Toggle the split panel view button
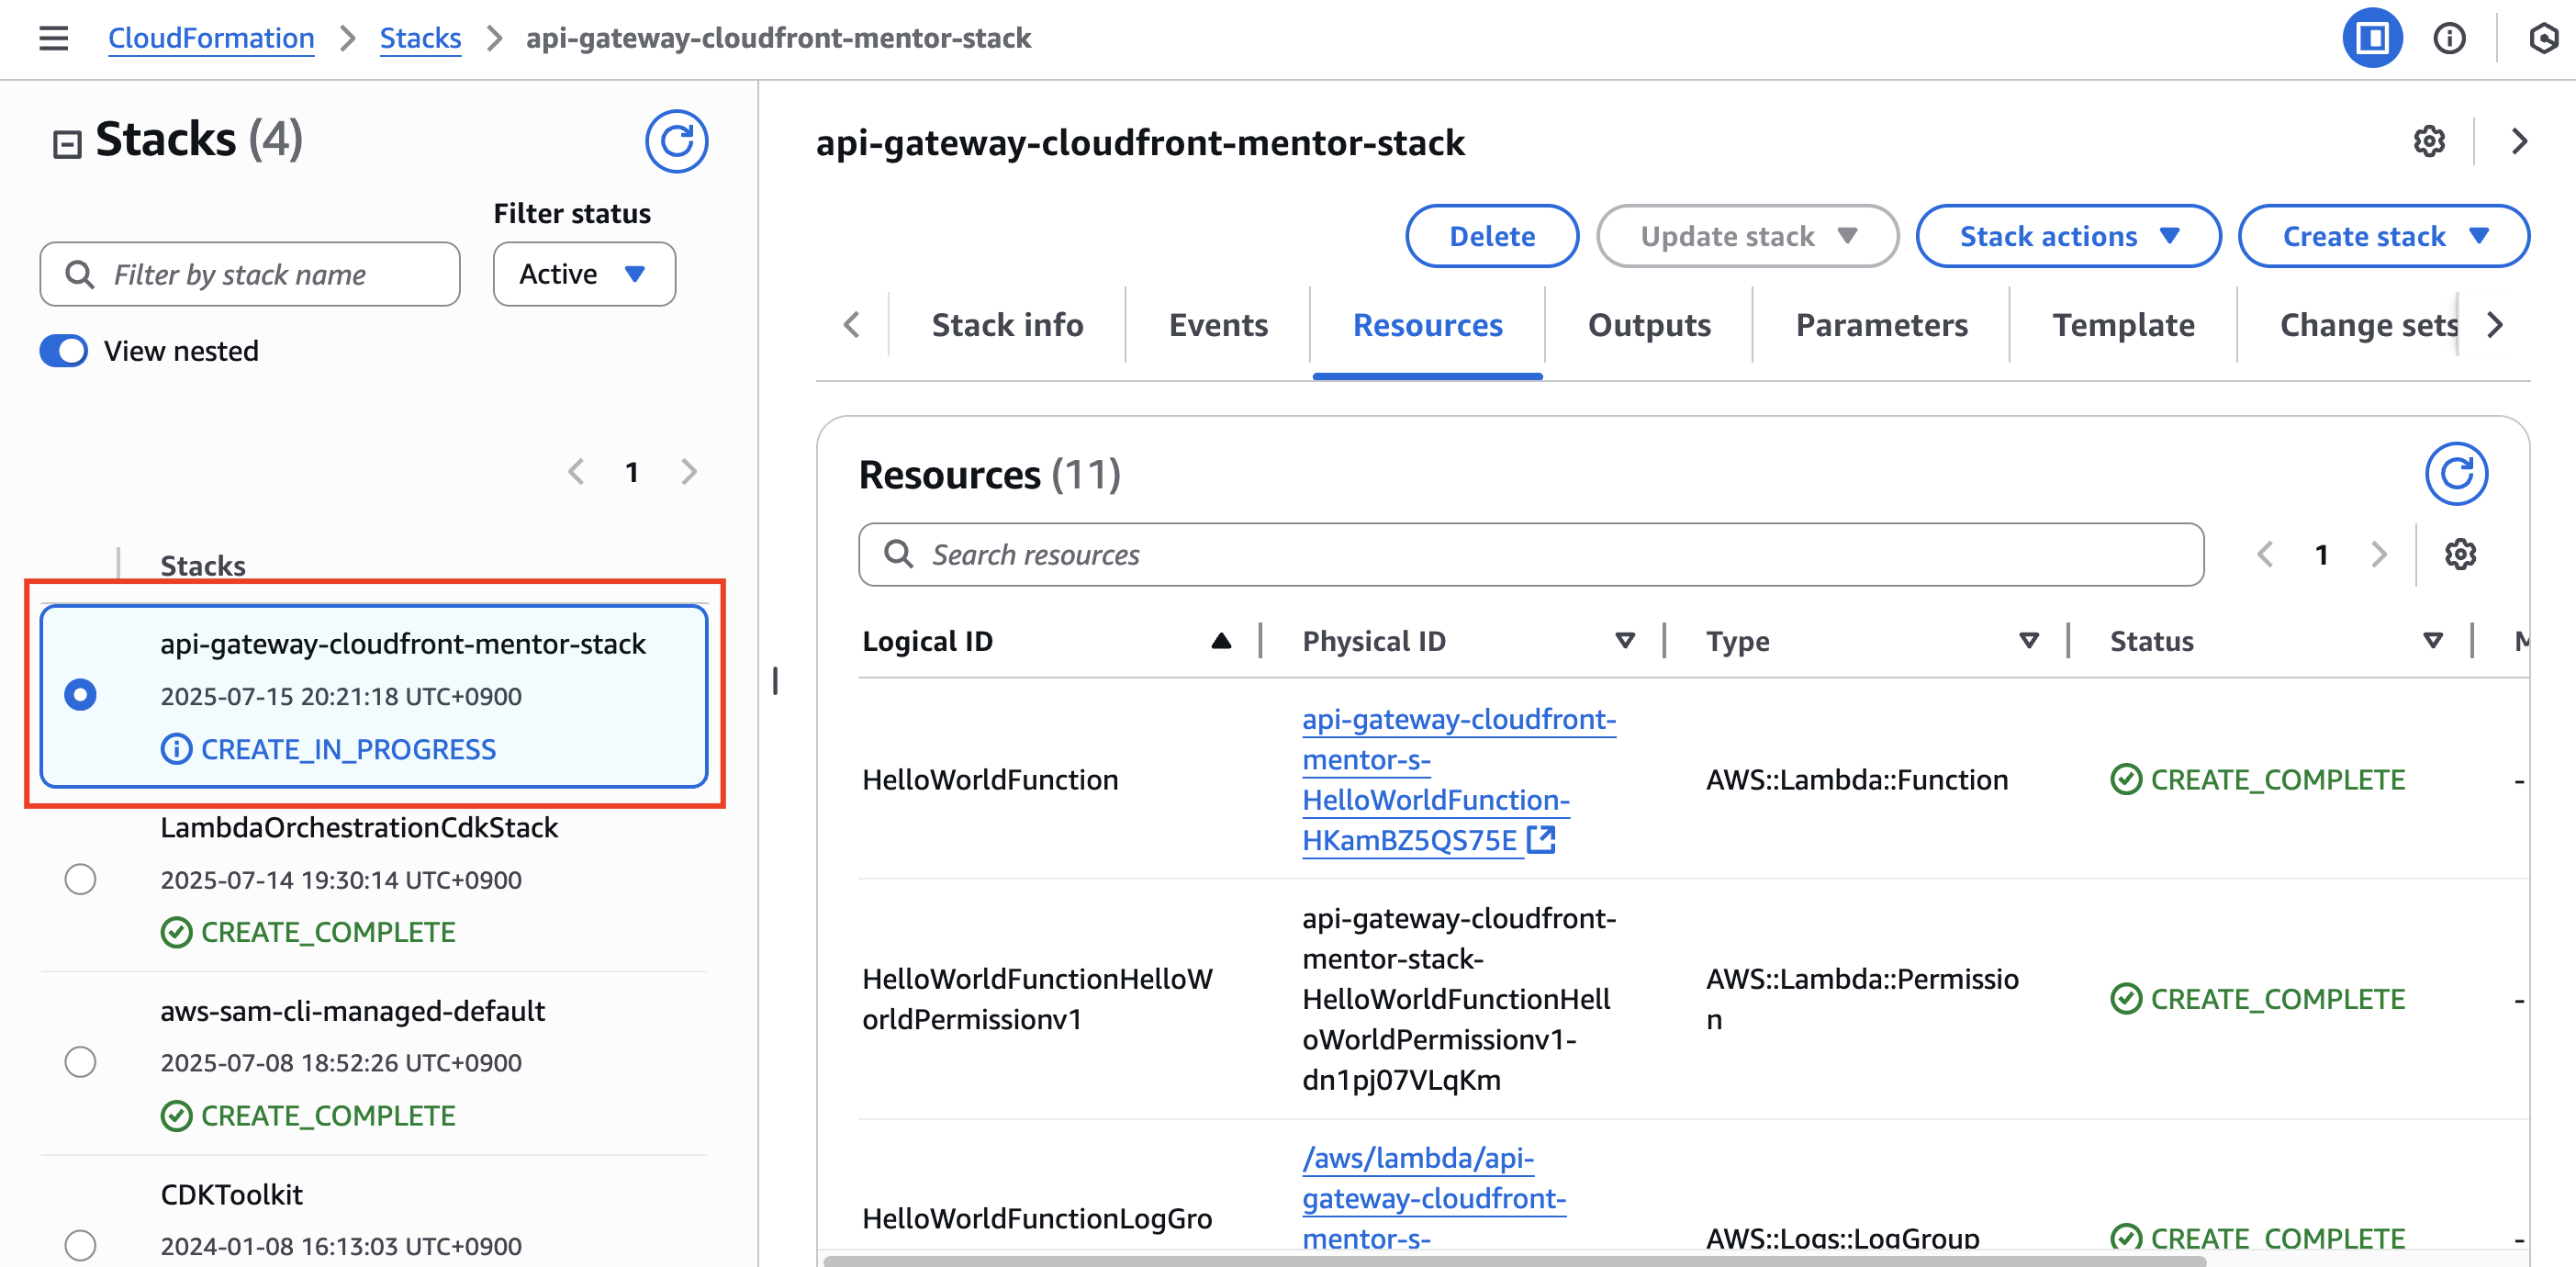Image resolution: width=2576 pixels, height=1267 pixels. [x=2371, y=38]
